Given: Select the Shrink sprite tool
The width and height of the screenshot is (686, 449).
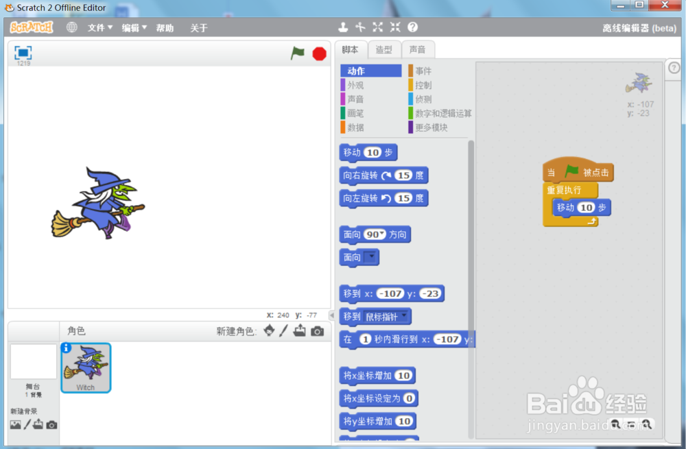Looking at the screenshot, I should point(395,27).
